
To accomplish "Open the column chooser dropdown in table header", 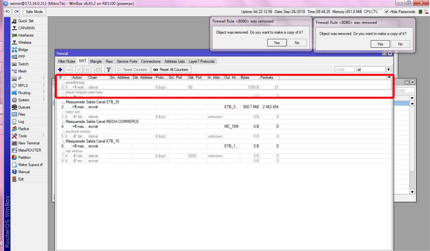I will coord(389,77).
